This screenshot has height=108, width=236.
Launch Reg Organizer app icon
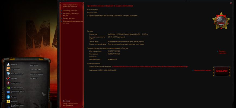tap(8, 69)
